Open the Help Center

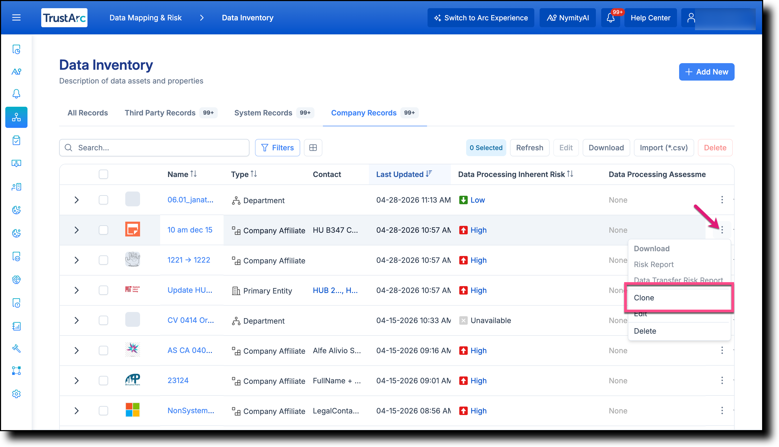[x=650, y=18]
